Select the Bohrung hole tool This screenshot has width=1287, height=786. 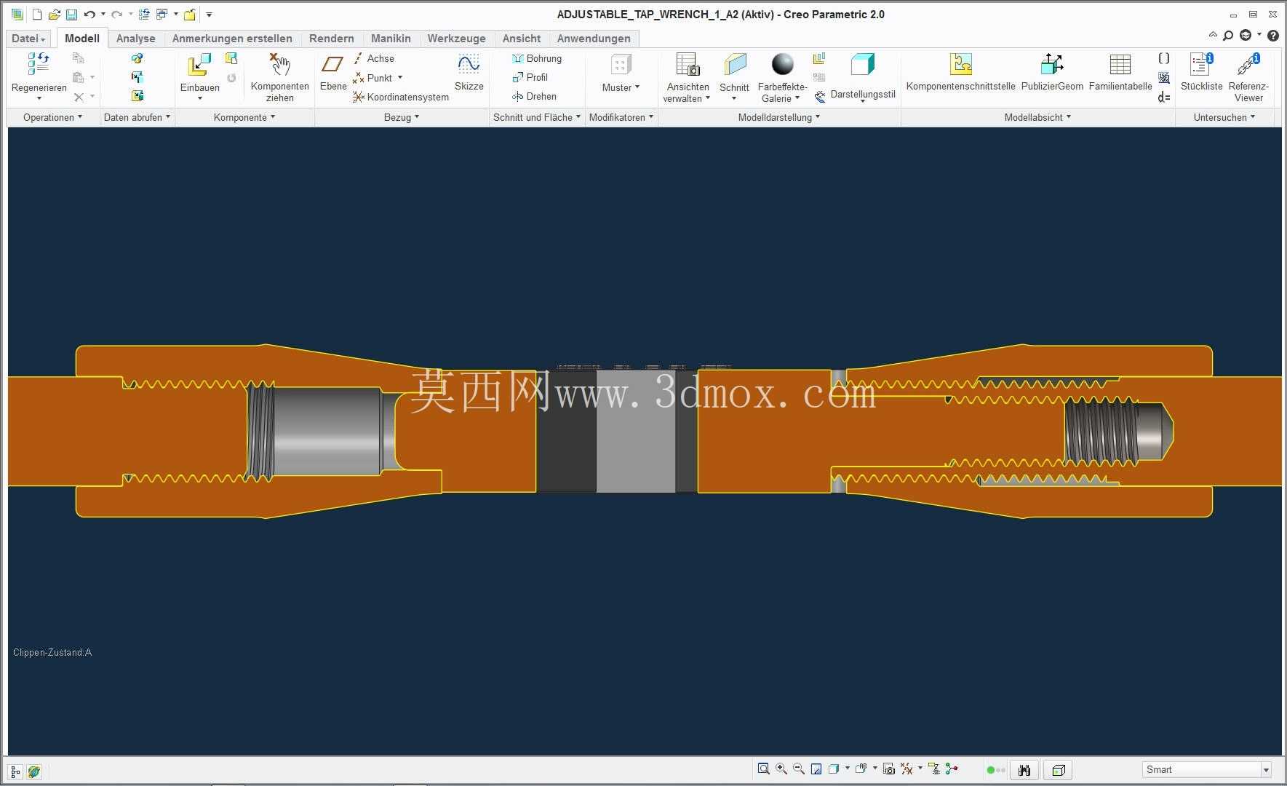coord(537,58)
